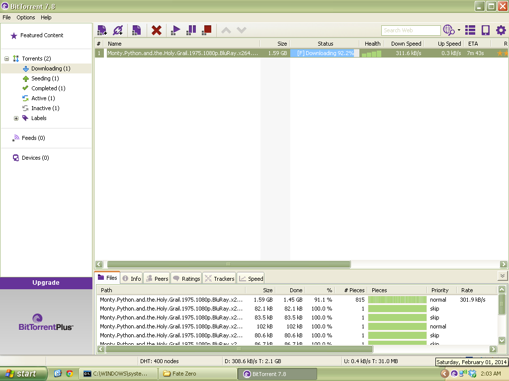Click the Add Torrent toolbar icon
Image resolution: width=509 pixels, height=381 pixels.
tap(102, 30)
